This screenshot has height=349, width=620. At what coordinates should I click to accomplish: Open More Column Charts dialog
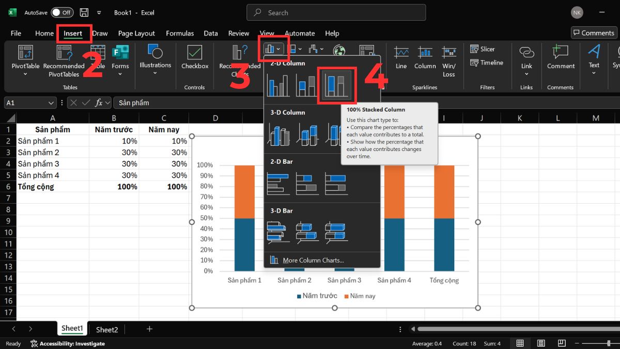point(313,260)
